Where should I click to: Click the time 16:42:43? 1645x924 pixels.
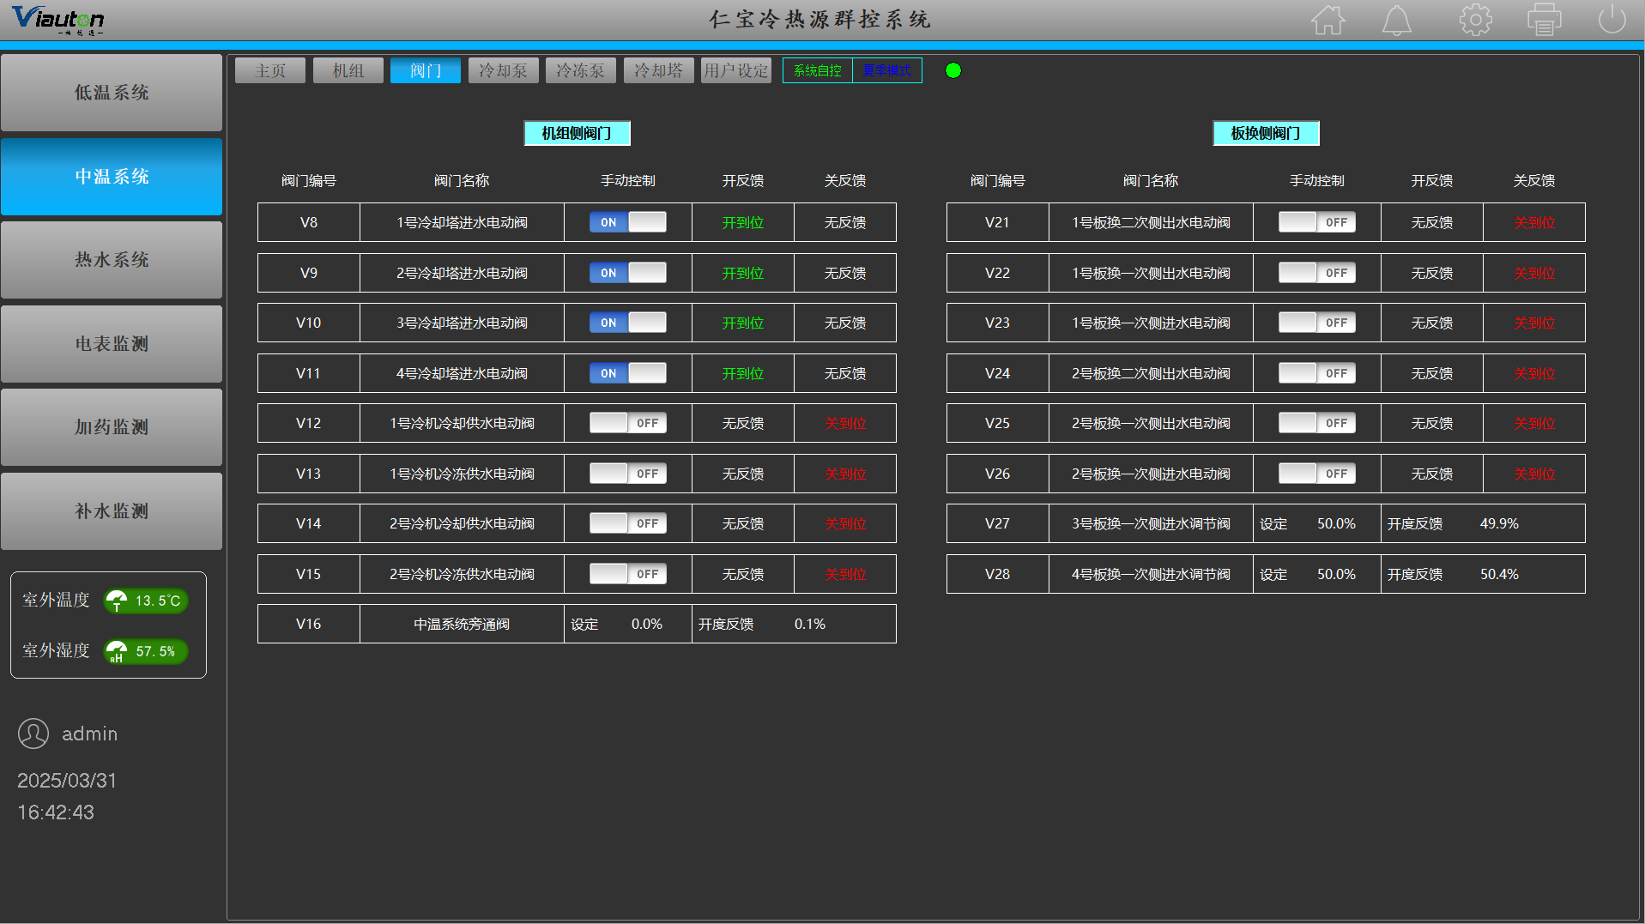56,812
